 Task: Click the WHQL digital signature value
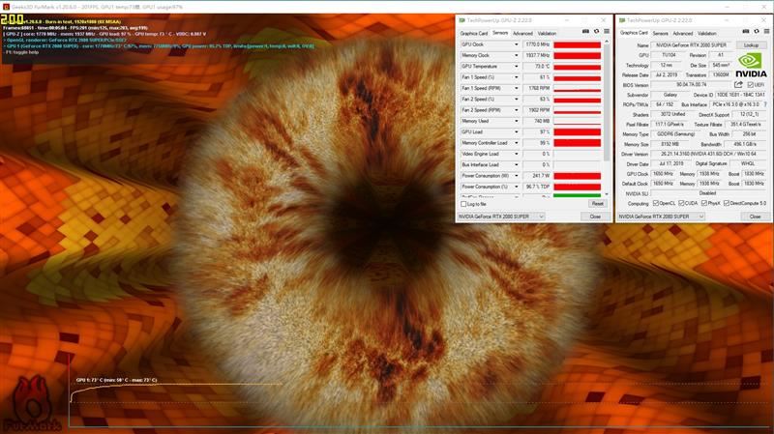coord(747,163)
